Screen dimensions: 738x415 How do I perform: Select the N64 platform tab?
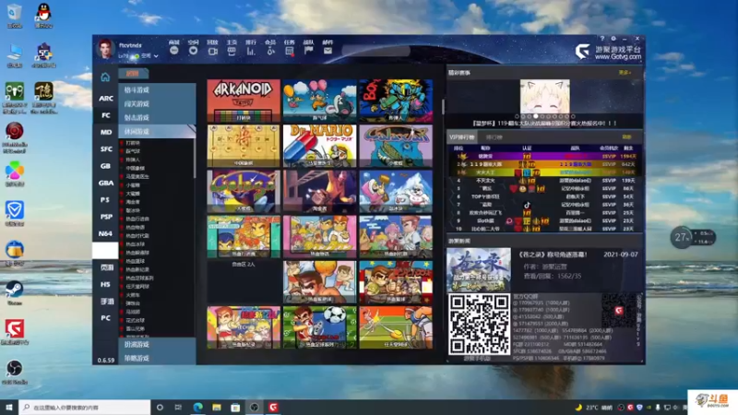coord(106,234)
